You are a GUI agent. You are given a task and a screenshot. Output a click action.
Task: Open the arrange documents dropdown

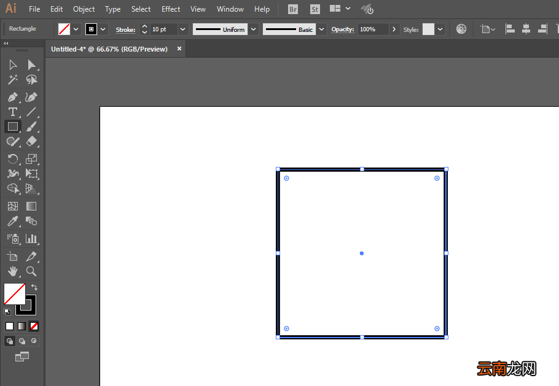tap(340, 9)
